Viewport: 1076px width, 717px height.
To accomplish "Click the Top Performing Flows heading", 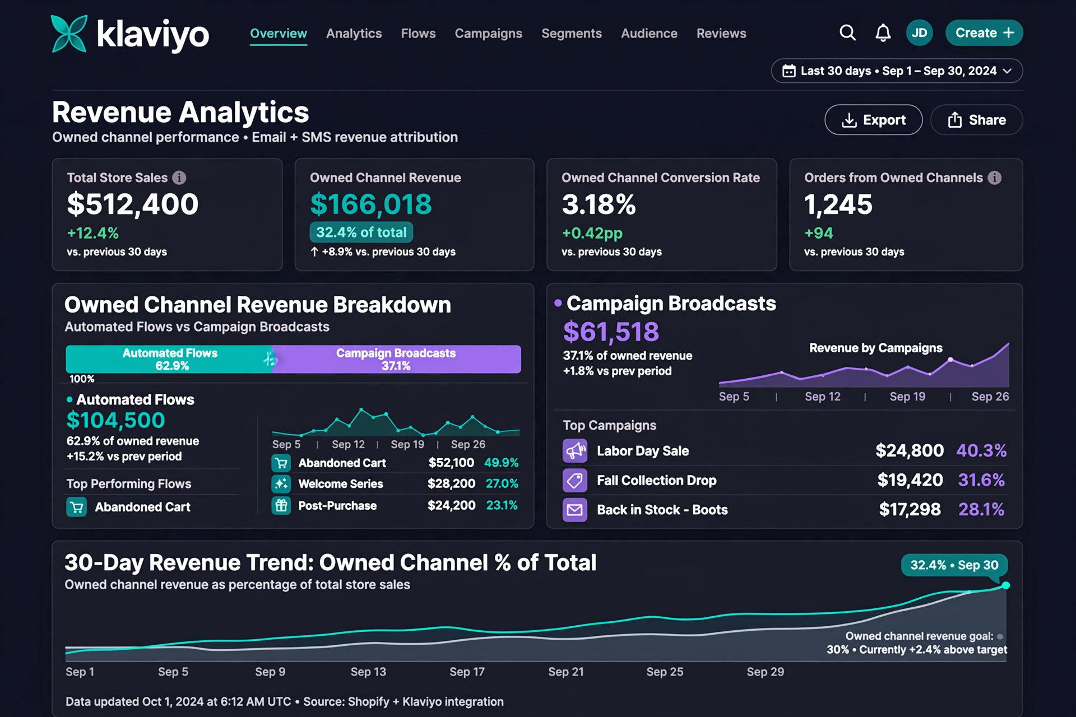I will [129, 484].
